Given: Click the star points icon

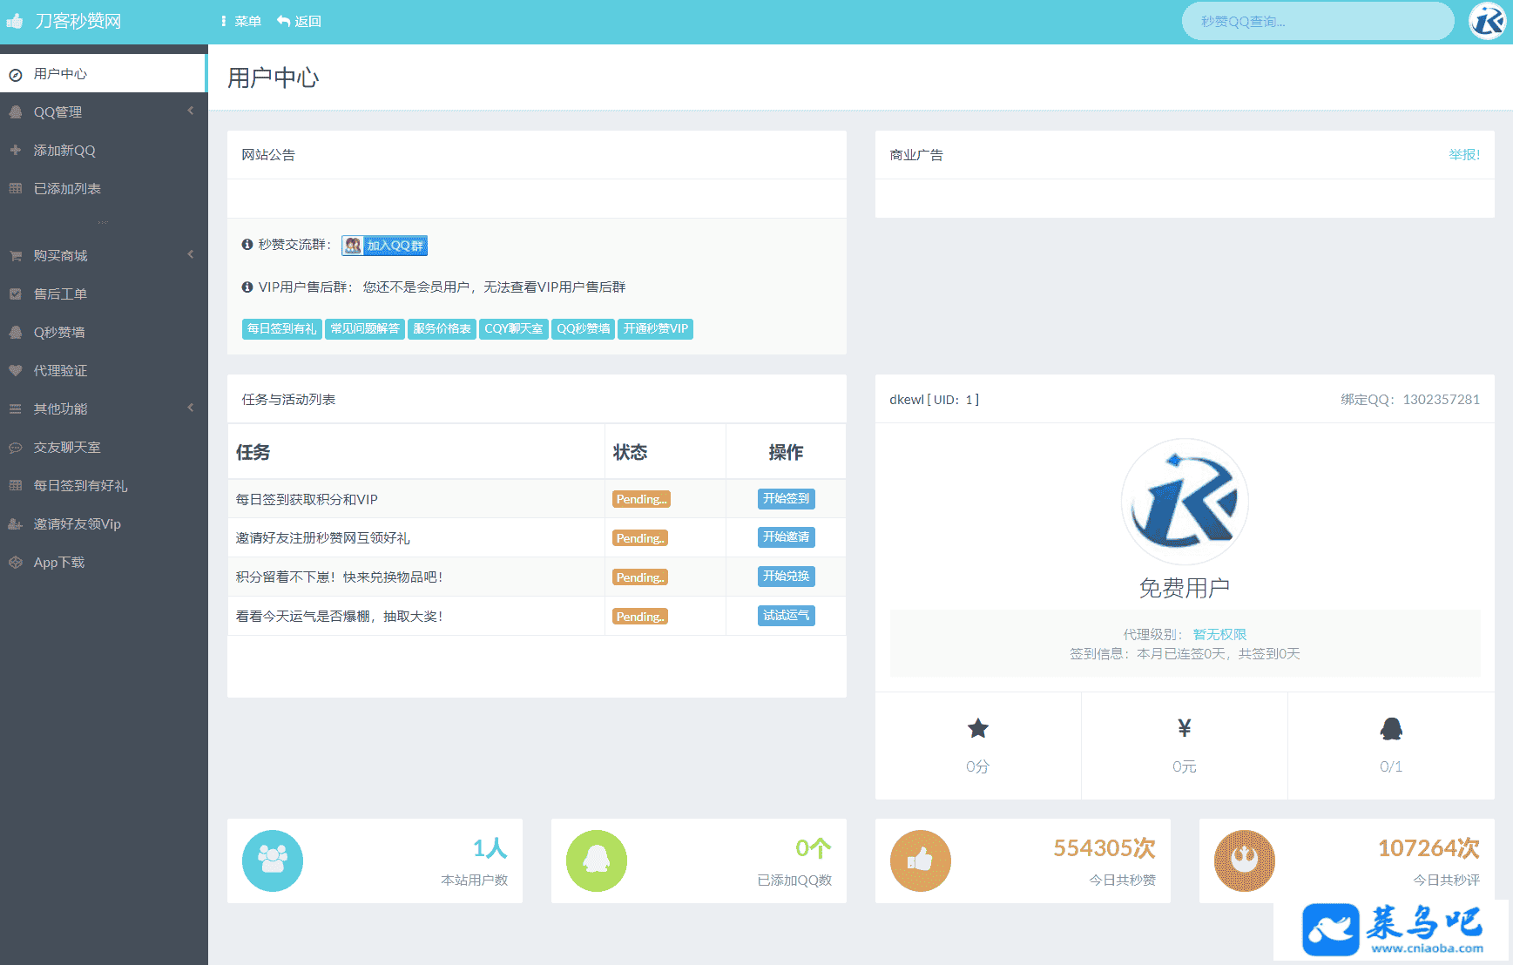Looking at the screenshot, I should point(977,728).
